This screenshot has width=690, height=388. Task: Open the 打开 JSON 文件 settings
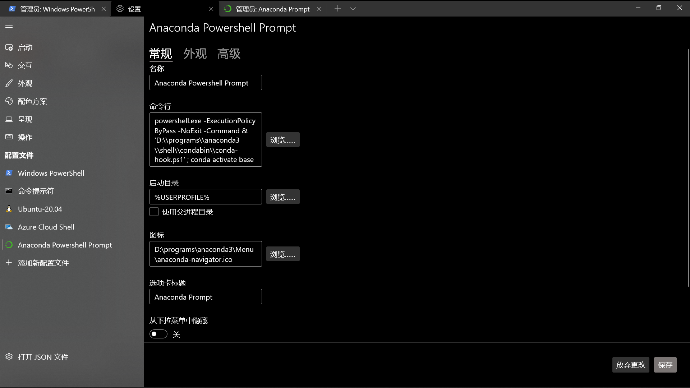pos(43,357)
